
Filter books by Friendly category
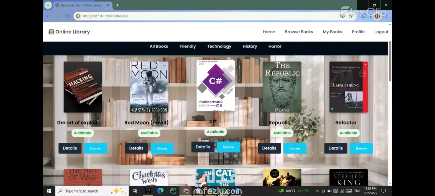188,46
